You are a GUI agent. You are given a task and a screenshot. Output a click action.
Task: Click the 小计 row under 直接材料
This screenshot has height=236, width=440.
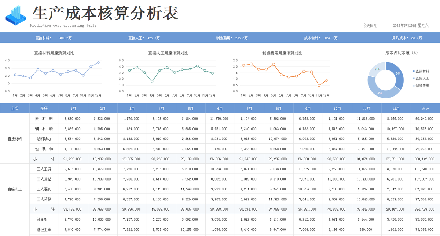44,159
